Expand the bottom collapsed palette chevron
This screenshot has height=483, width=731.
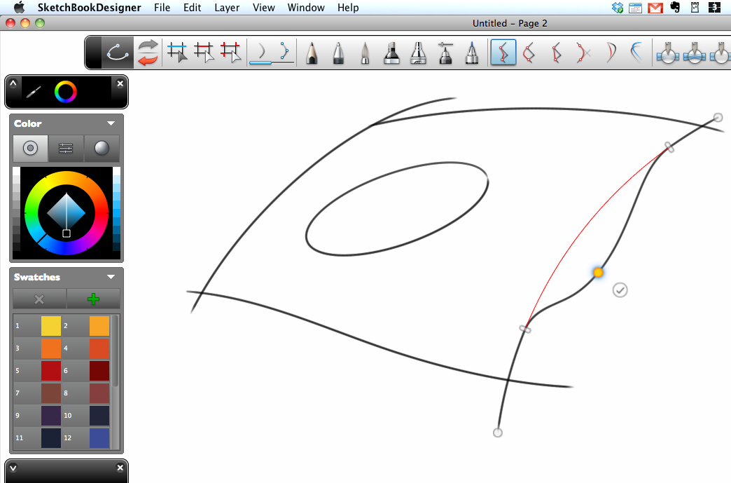point(13,468)
